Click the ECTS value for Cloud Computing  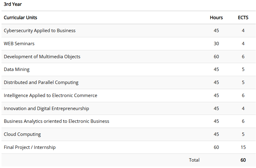pos(243,134)
